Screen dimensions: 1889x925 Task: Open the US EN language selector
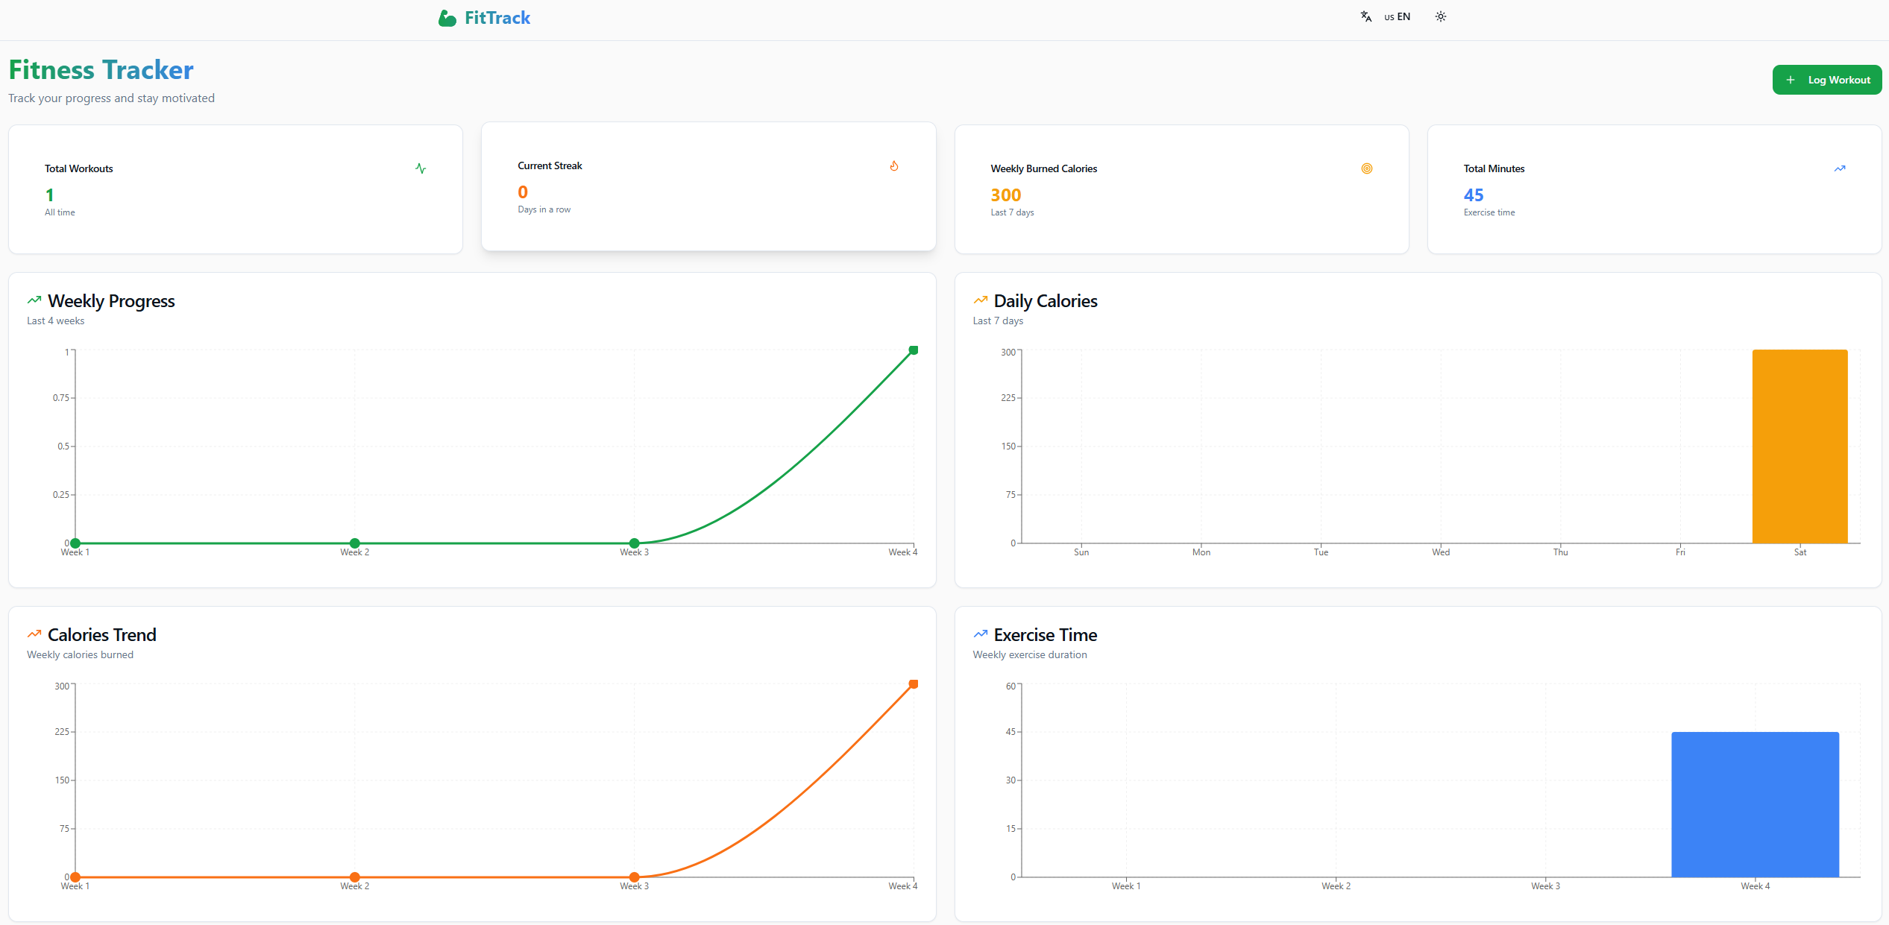[x=1398, y=16]
